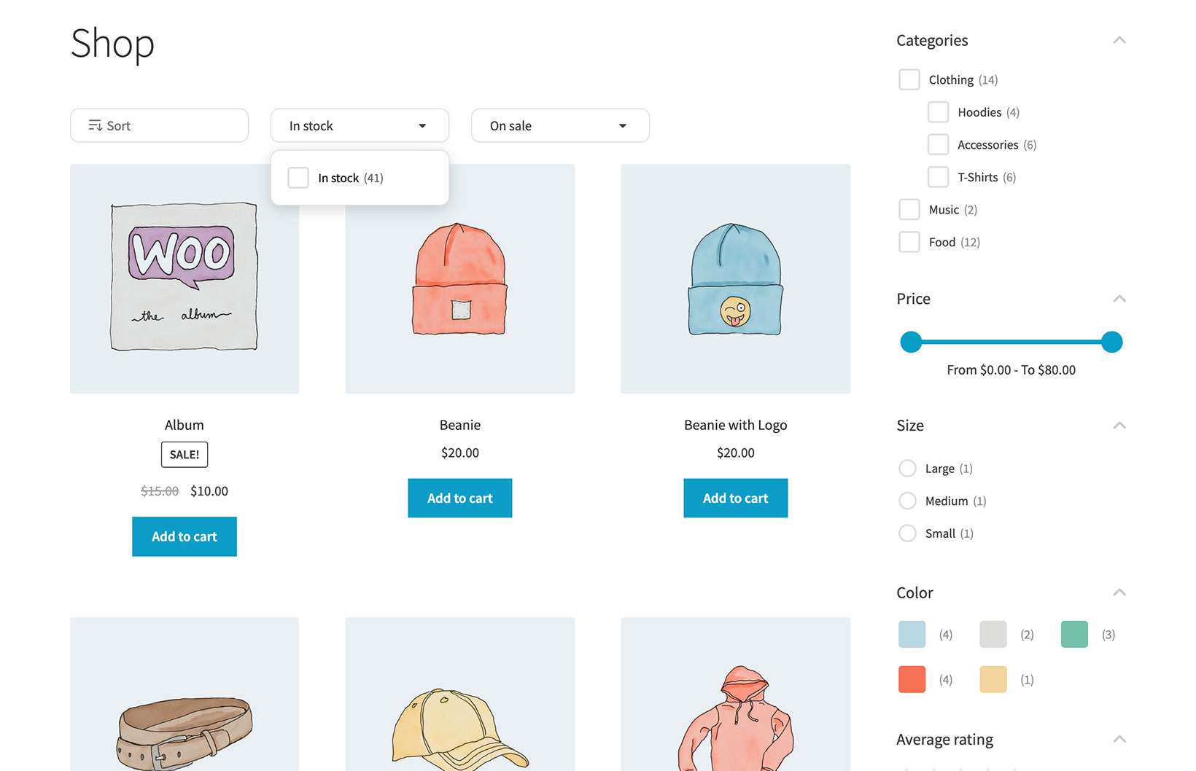Add the Beanie to cart

pos(459,498)
